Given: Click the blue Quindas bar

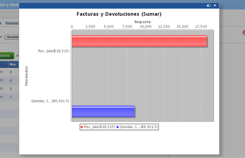Looking at the screenshot, I should pyautogui.click(x=103, y=111).
